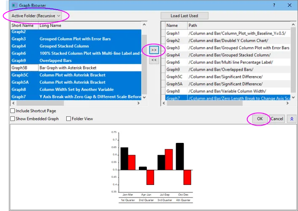Click Name column header in right list

[176, 25]
